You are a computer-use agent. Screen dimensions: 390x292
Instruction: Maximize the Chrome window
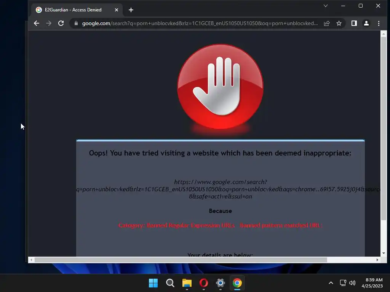(x=360, y=6)
